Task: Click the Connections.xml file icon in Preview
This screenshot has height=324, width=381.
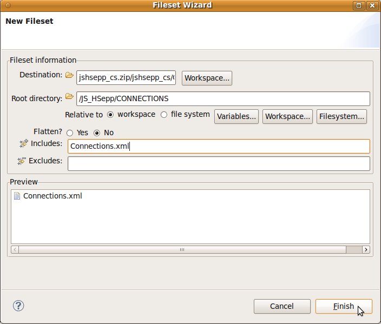Action: point(17,196)
